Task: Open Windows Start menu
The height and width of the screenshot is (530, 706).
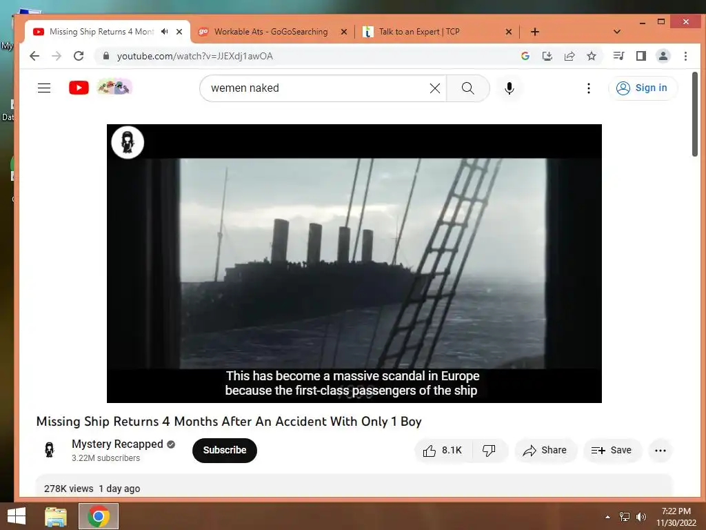Action: point(17,516)
